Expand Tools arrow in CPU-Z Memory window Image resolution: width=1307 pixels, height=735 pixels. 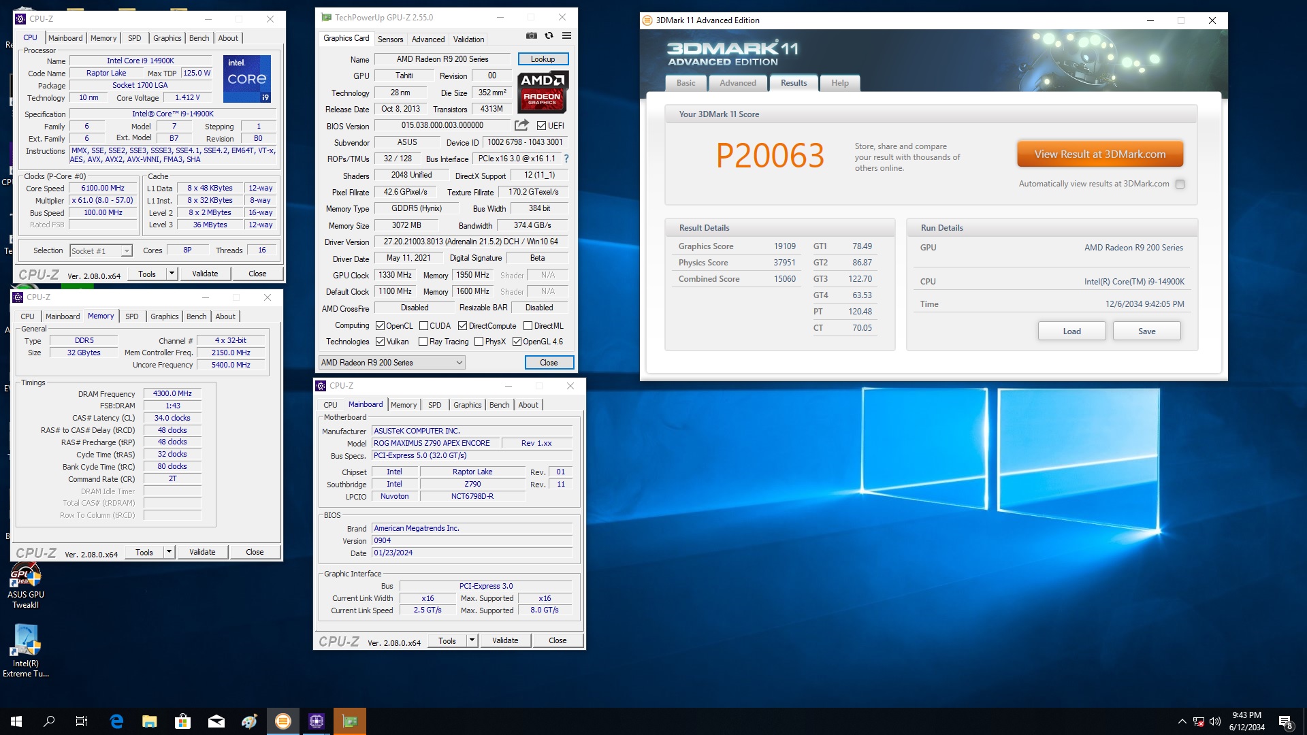(169, 552)
